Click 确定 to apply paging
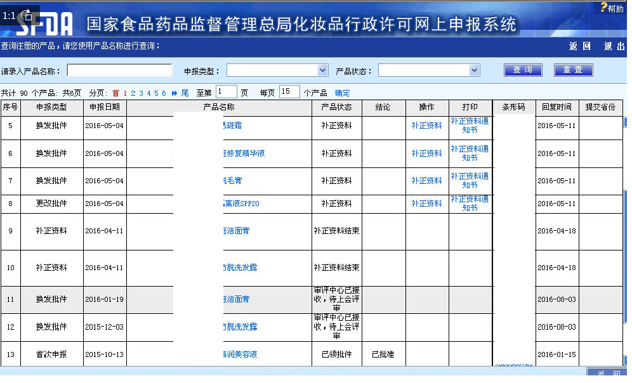This screenshot has width=632, height=383. 342,93
